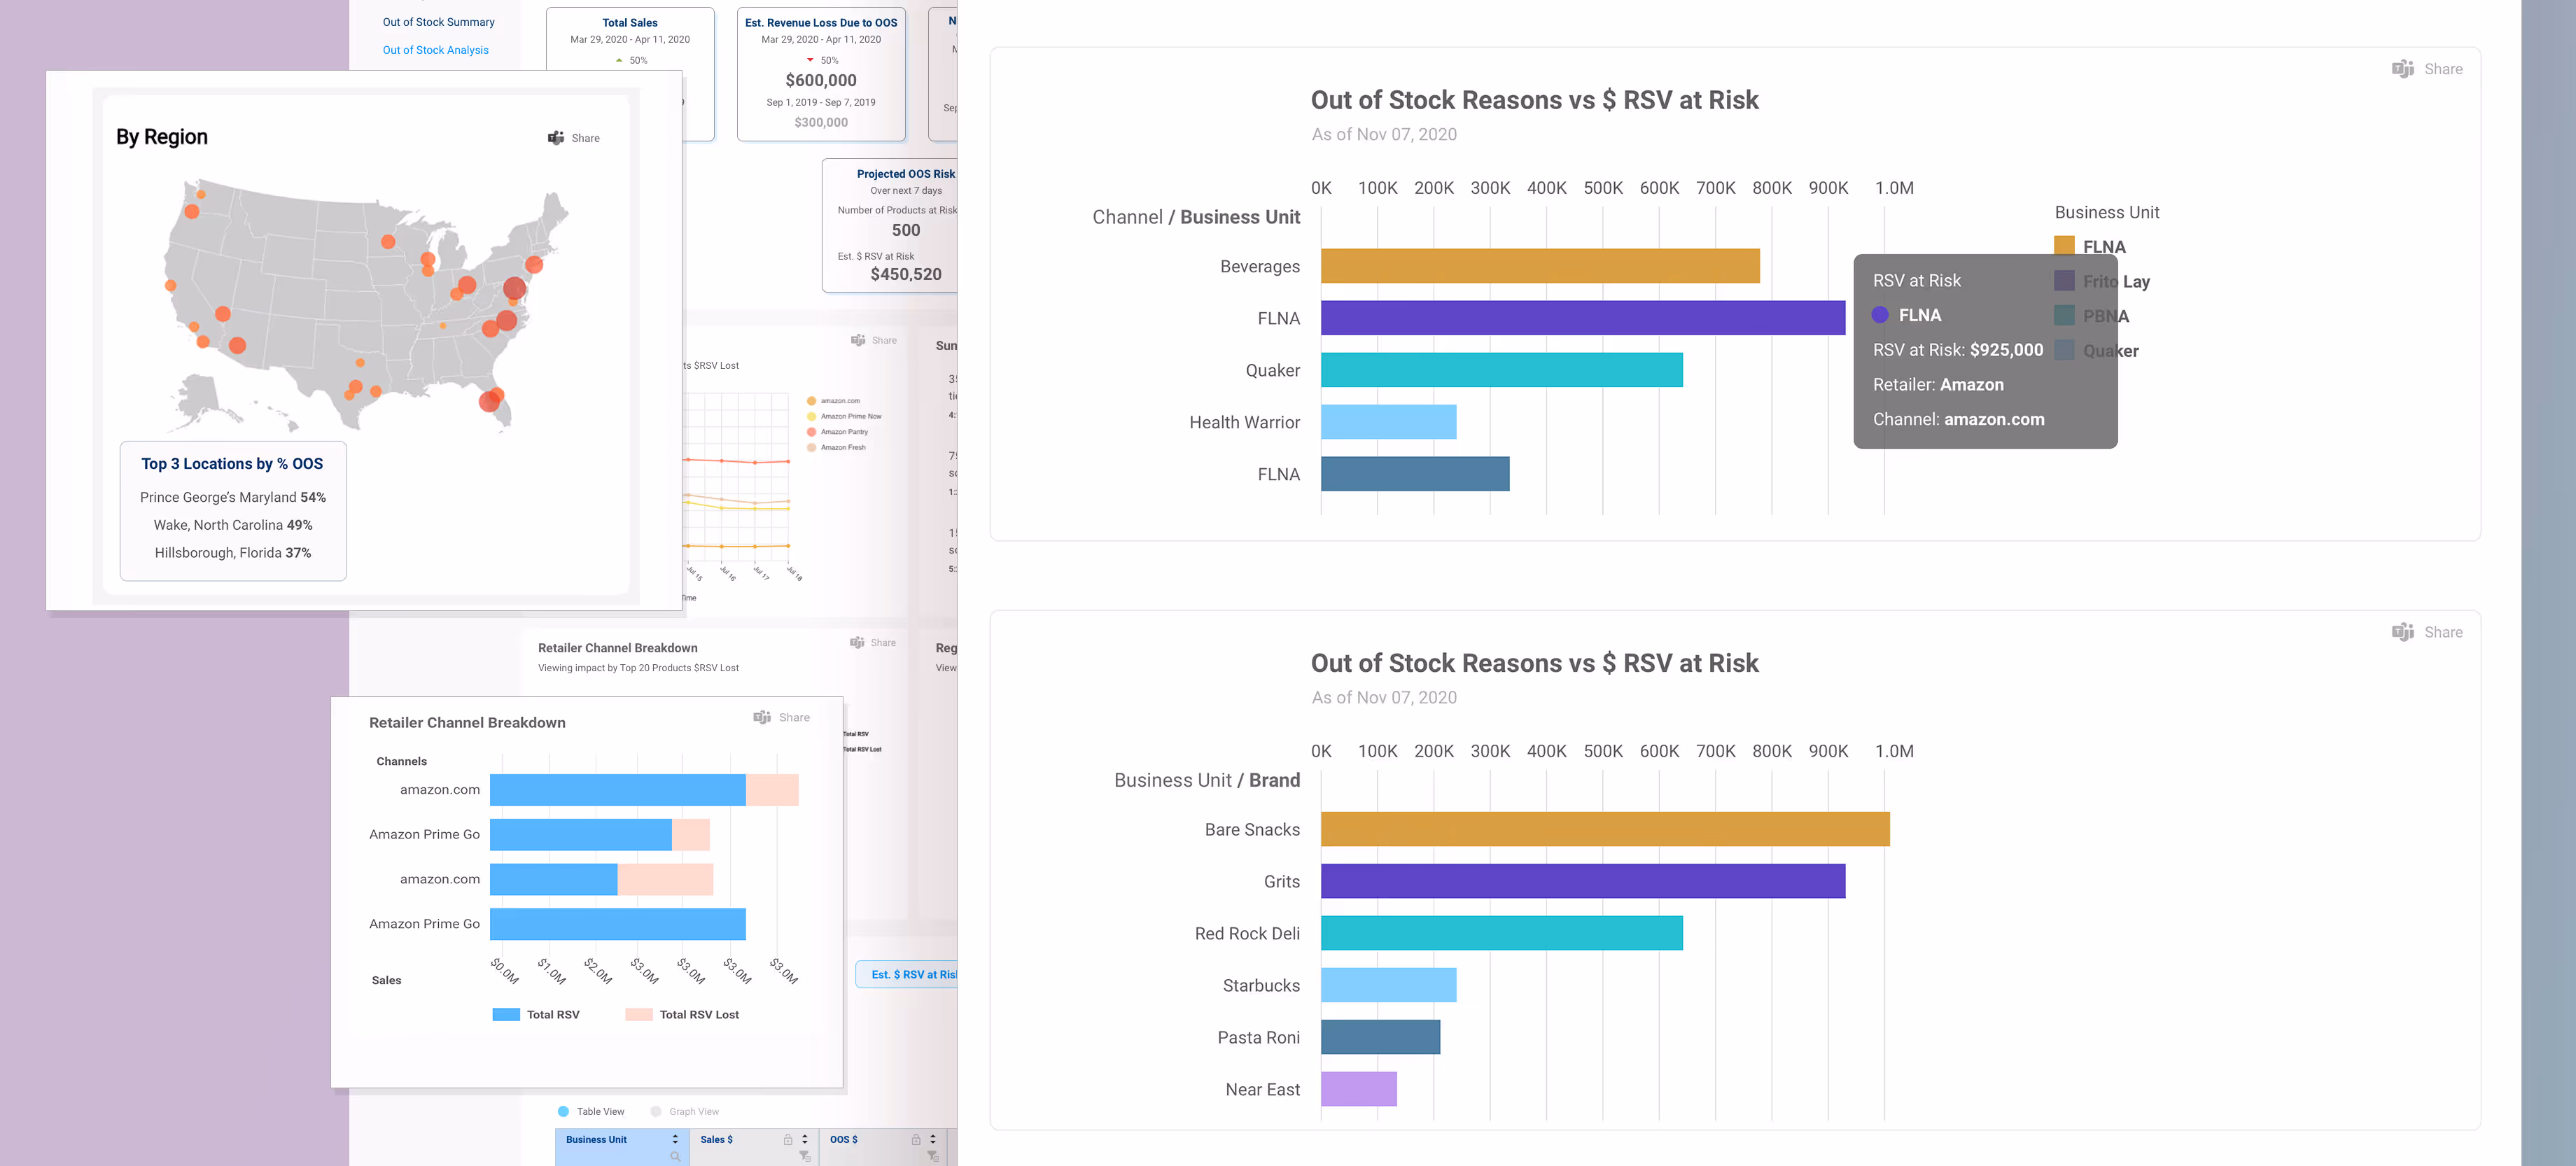
Task: Click lock icon in OOS $ column header
Action: (915, 1139)
